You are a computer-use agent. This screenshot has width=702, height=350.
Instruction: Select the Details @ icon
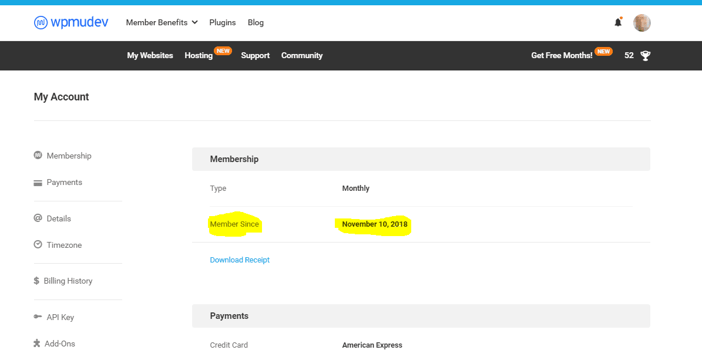click(x=38, y=218)
